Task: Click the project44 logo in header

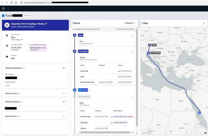Action: coord(3,8)
